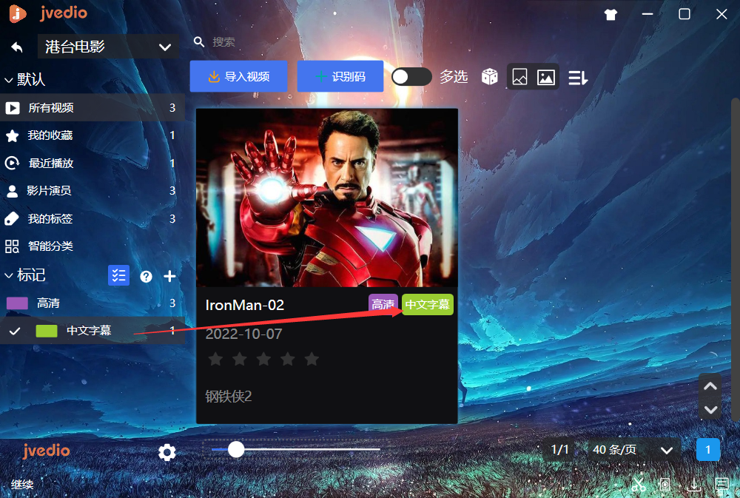Click the purple 高清 color swatch
This screenshot has width=740, height=498.
17,303
